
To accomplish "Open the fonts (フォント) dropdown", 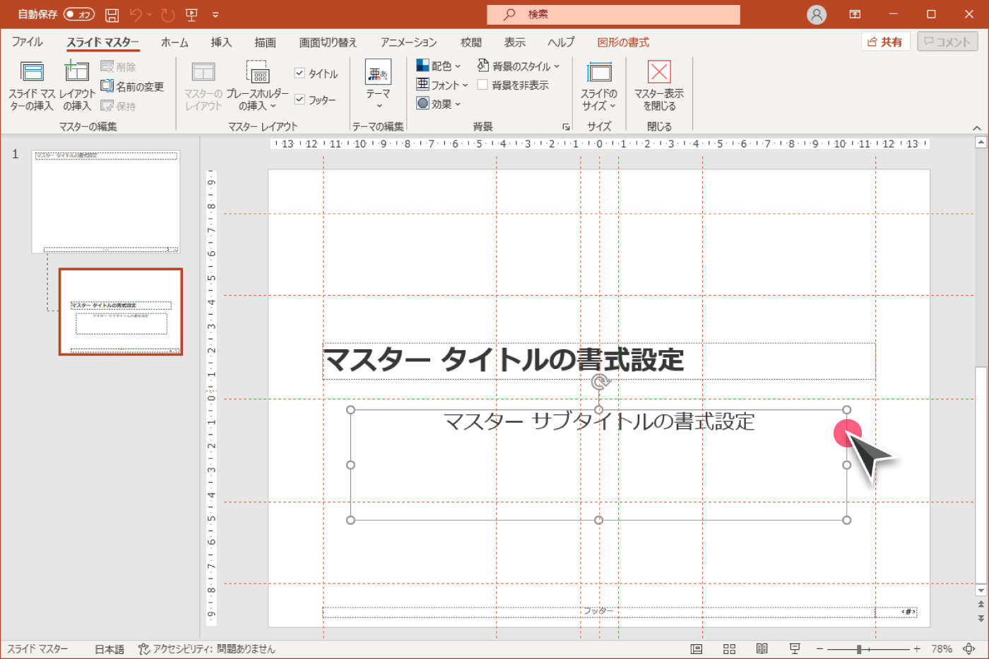I will click(x=442, y=85).
